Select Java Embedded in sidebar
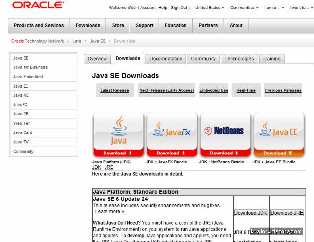314x242 pixels. (x=44, y=77)
